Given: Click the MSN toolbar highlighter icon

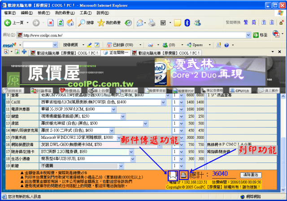Looking at the screenshot, I should pyautogui.click(x=89, y=45).
